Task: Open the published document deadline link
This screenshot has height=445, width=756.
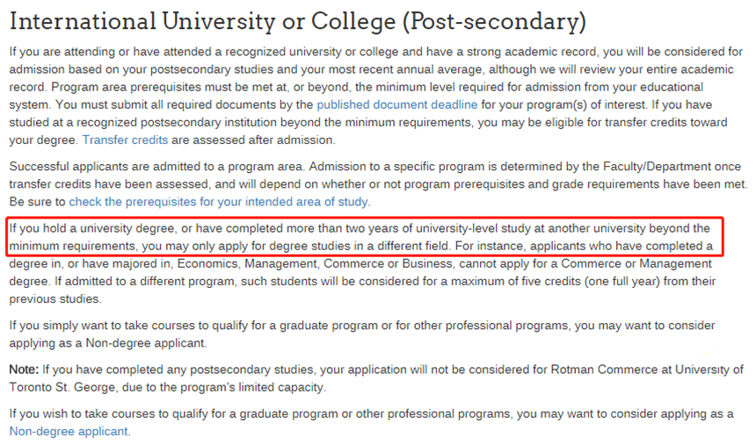Action: [397, 104]
